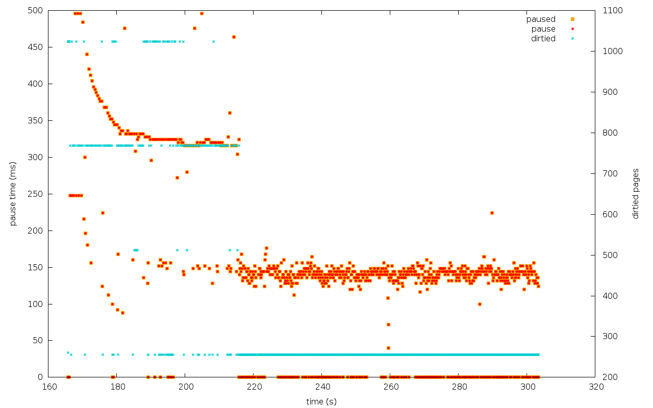Viewport: 653px width, 408px height.
Task: Click x-axis tick label 320
Action: pos(596,387)
